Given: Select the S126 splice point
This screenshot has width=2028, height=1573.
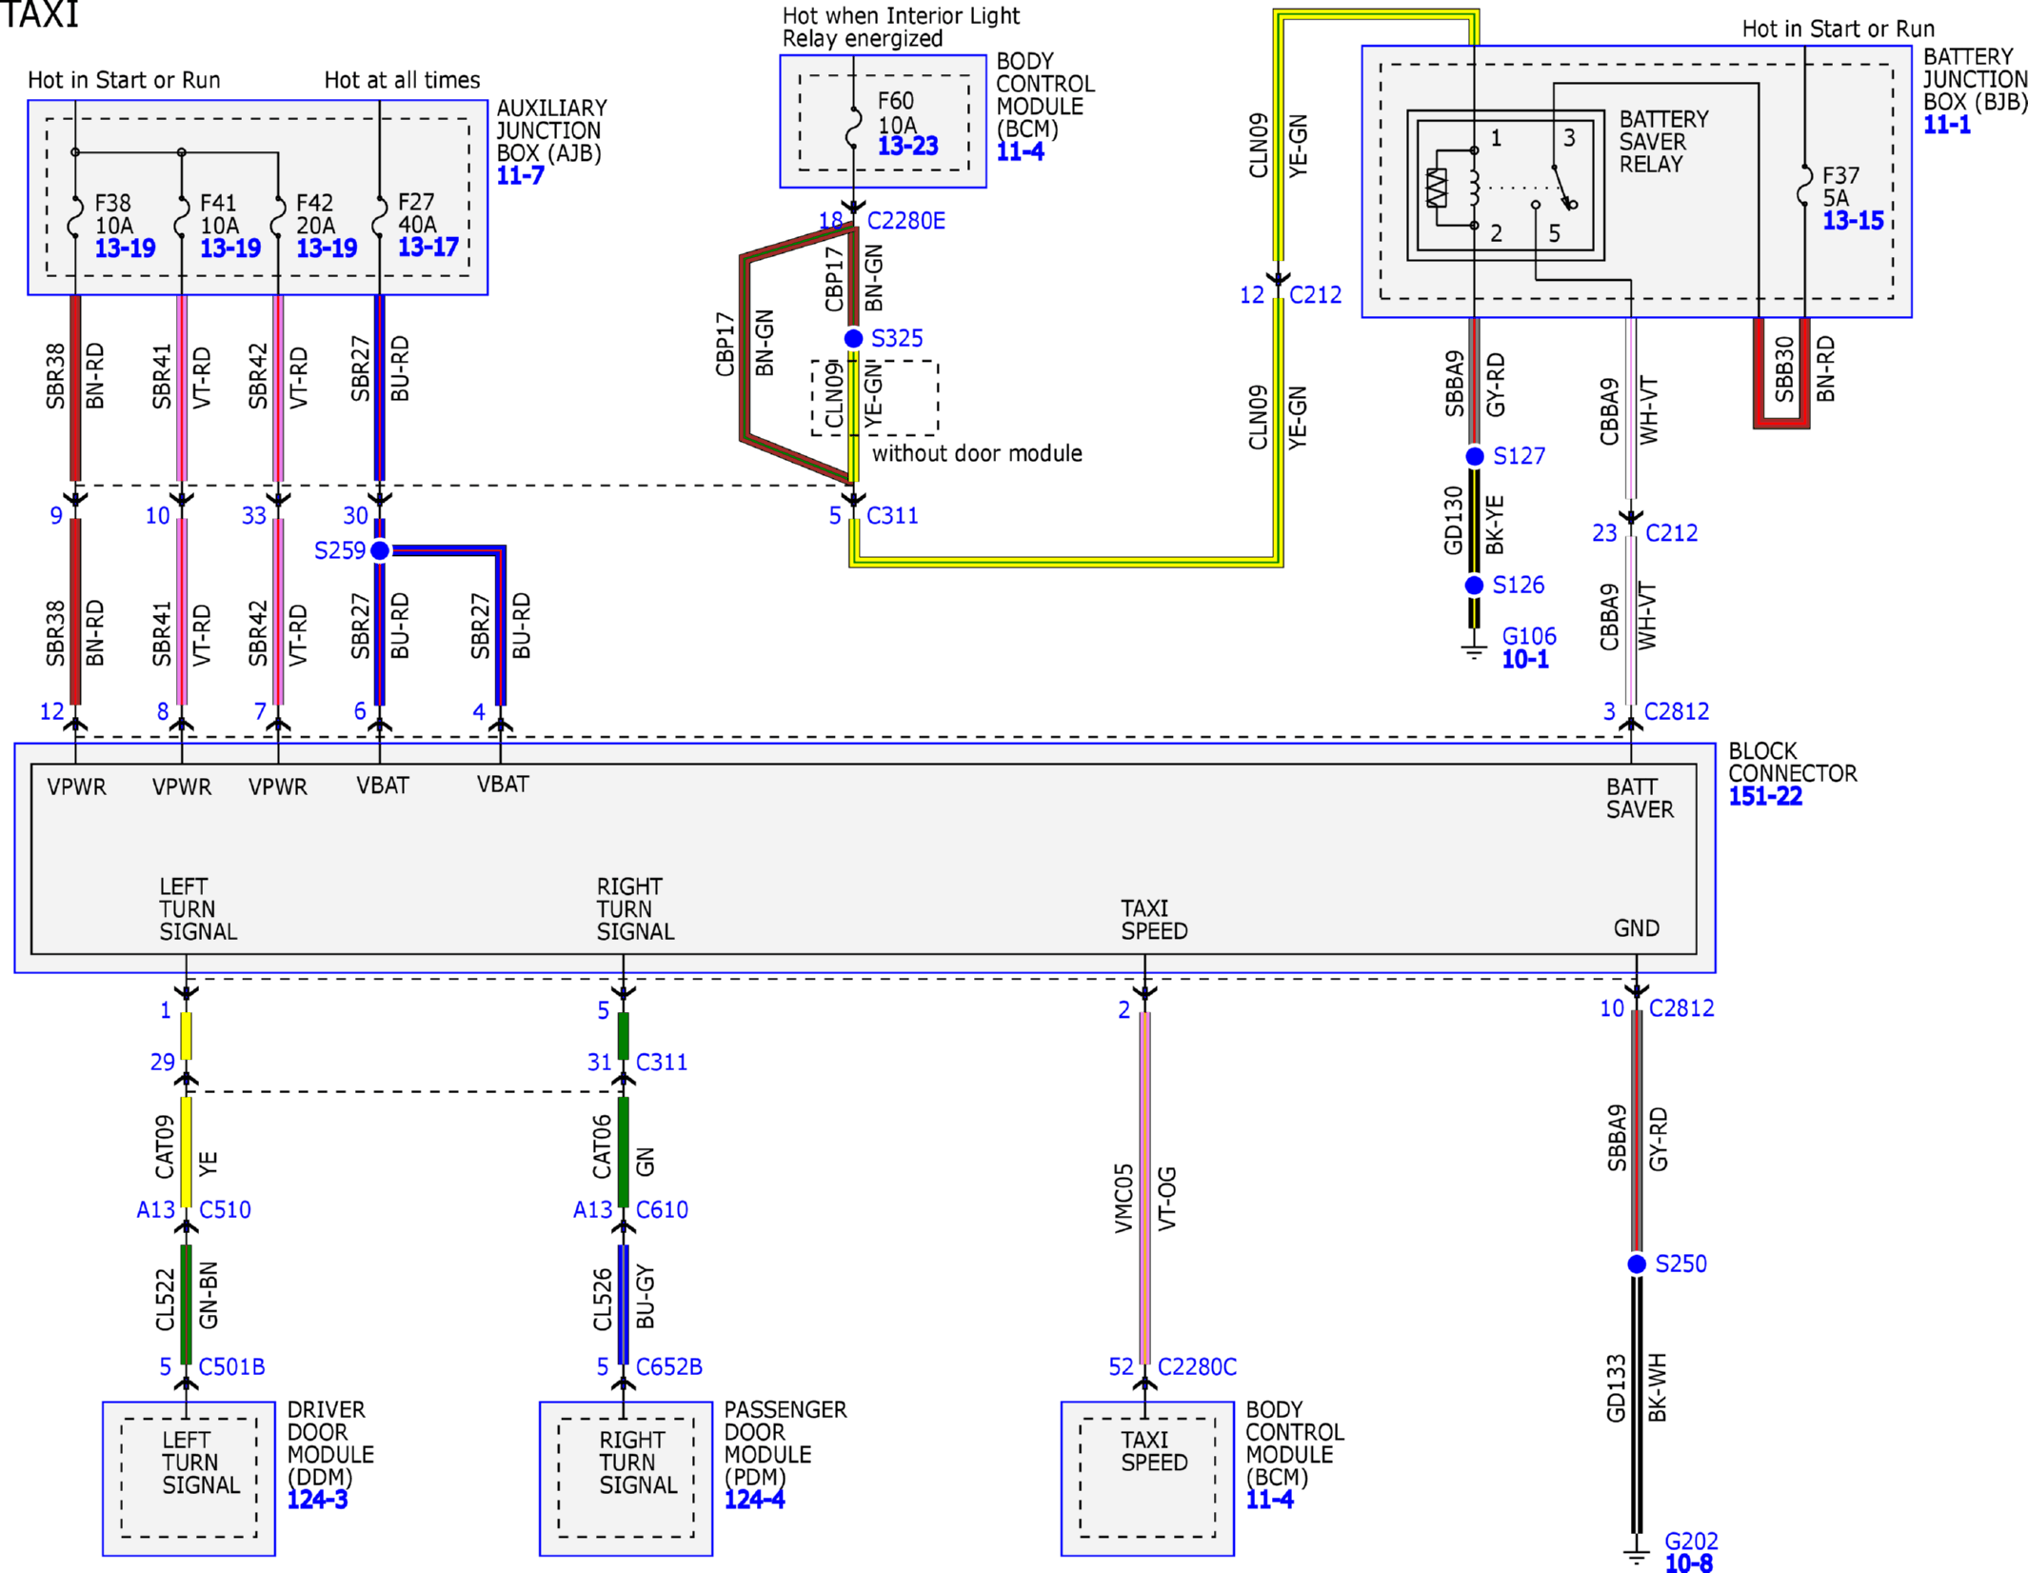Looking at the screenshot, I should [1474, 585].
